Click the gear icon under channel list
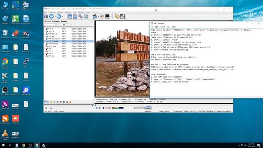This screenshot has height=148, width=263. pyautogui.click(x=46, y=108)
